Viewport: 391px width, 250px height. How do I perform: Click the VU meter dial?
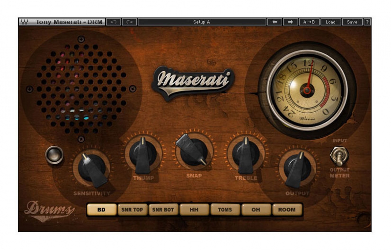point(307,90)
